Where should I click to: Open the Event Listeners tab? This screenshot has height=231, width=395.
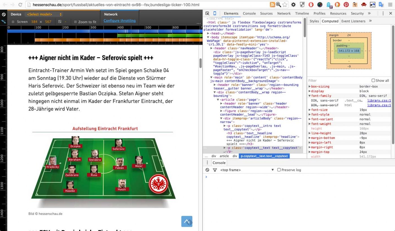tap(353, 21)
